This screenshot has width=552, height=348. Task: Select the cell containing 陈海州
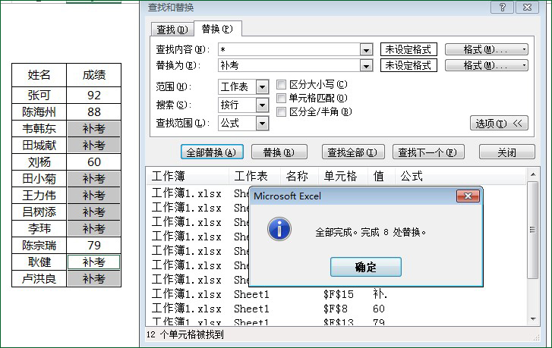[39, 111]
